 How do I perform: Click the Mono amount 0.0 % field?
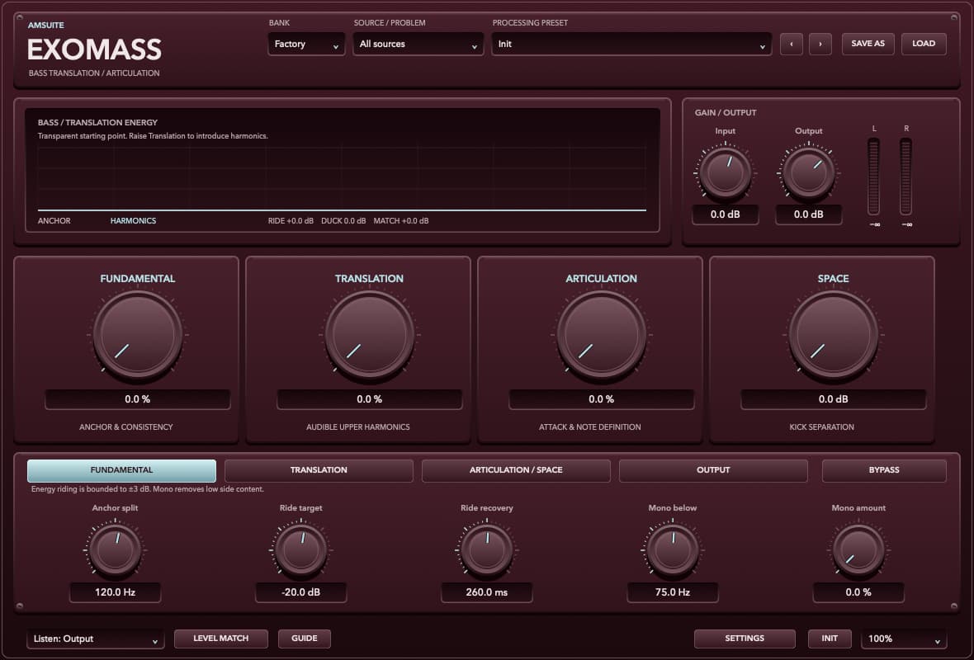point(858,592)
